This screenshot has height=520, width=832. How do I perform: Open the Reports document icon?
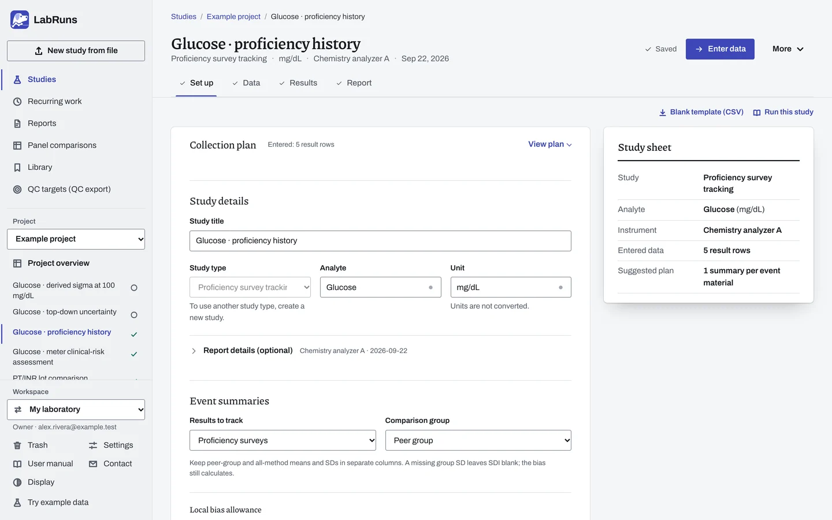point(17,124)
